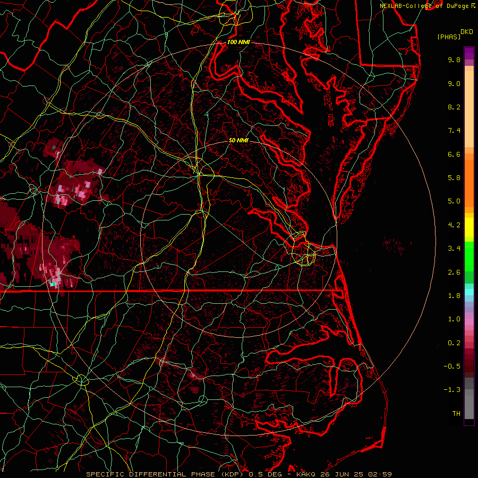478x478 pixels.
Task: Click the 8.2 scale value label
Action: point(454,107)
